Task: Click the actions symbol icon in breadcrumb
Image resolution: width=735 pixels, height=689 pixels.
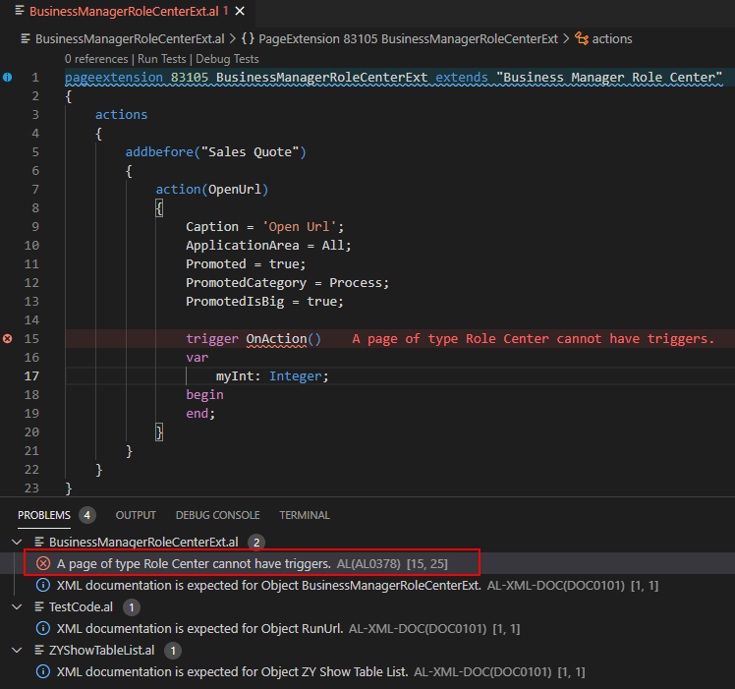Action: (582, 38)
